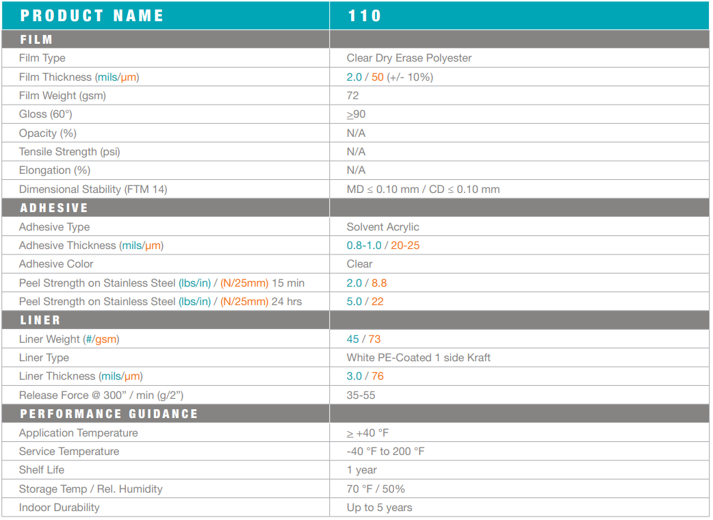Click the LINER section header
Viewport: 713px width, 520px height.
pos(40,320)
